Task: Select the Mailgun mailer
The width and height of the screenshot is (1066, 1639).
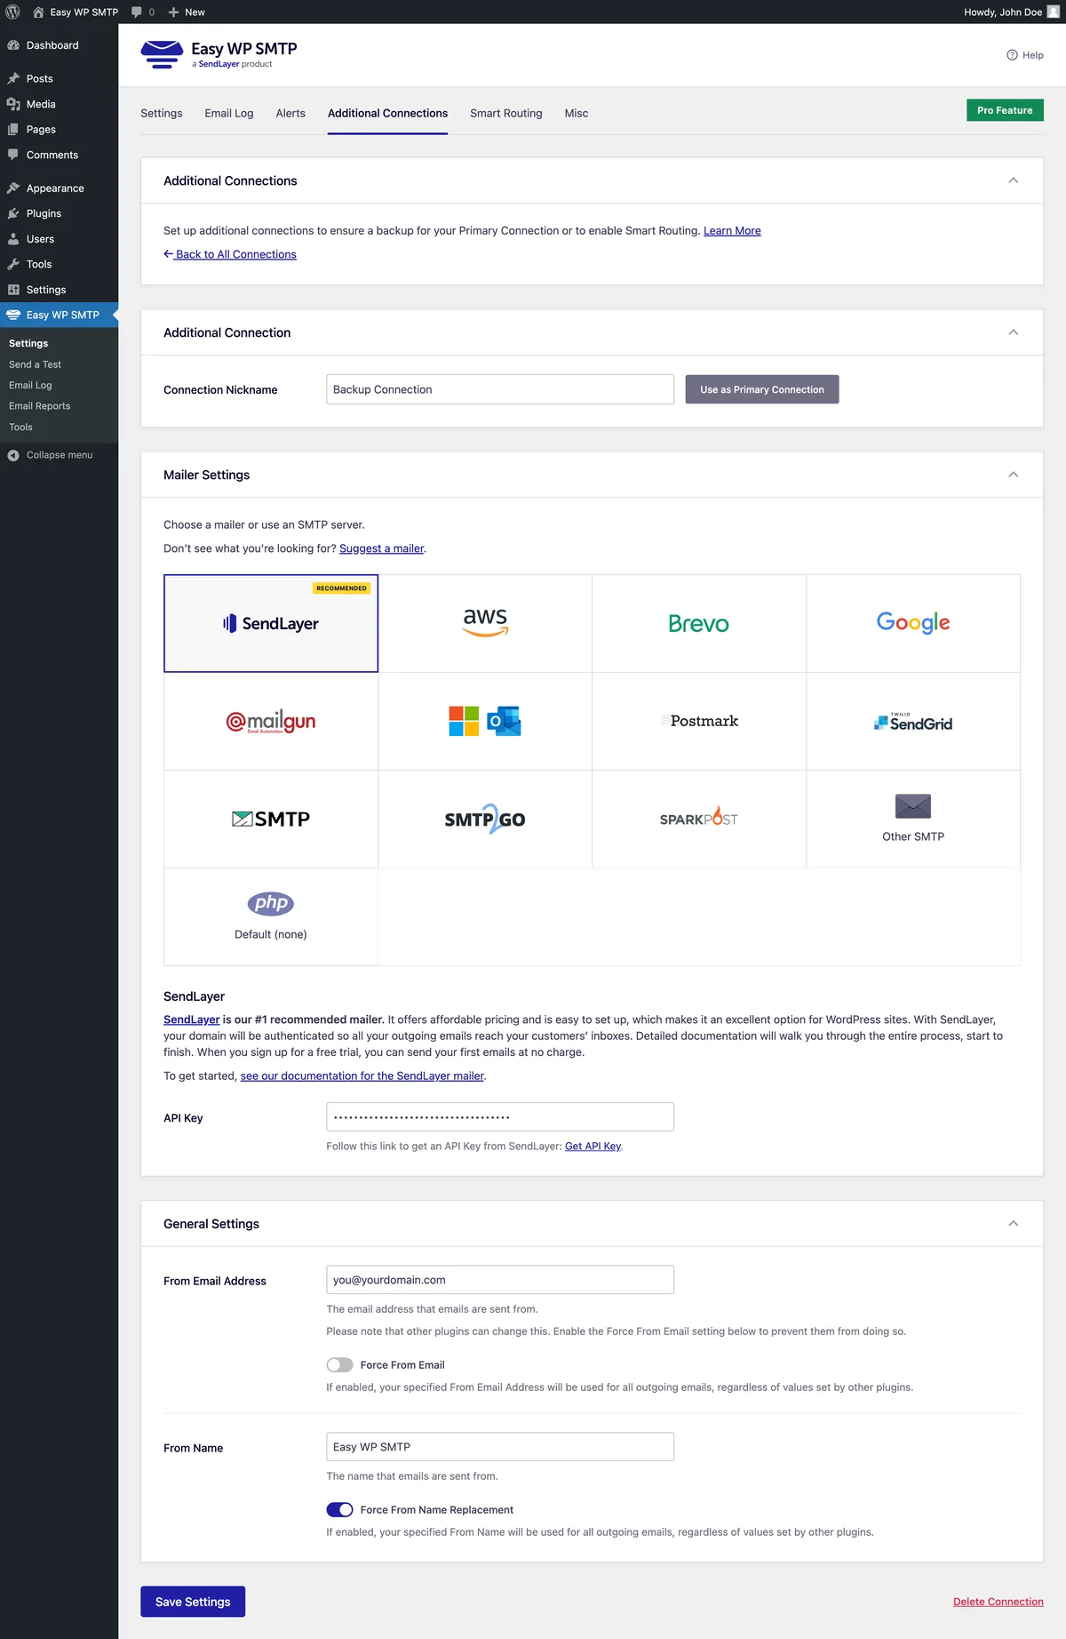Action: click(x=271, y=721)
